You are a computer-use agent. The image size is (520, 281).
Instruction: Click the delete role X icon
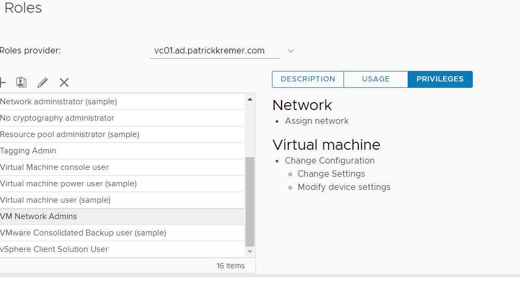[64, 83]
